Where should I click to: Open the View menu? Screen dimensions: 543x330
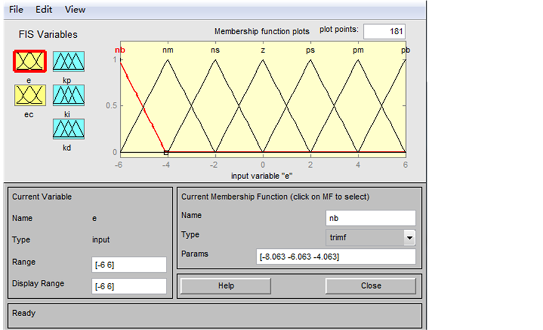coord(75,10)
